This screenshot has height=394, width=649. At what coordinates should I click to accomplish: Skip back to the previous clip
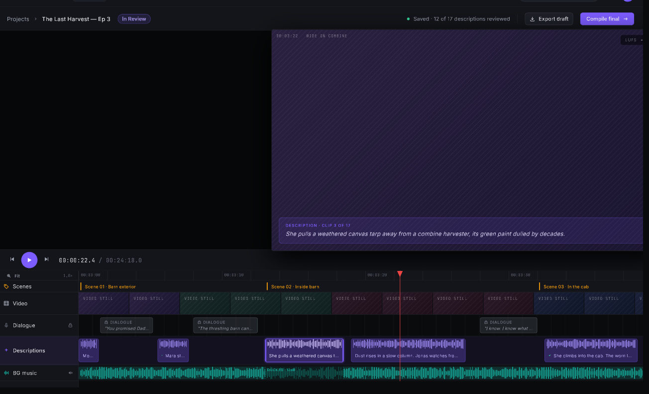[x=12, y=260]
